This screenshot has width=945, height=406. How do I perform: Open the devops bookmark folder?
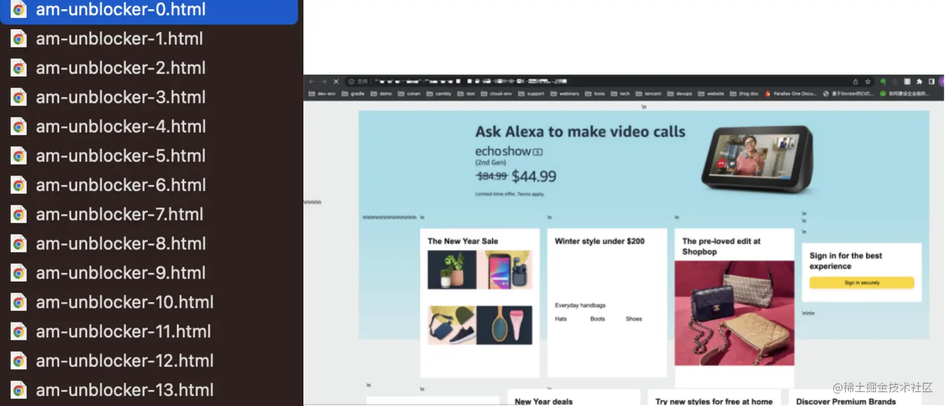click(x=679, y=94)
